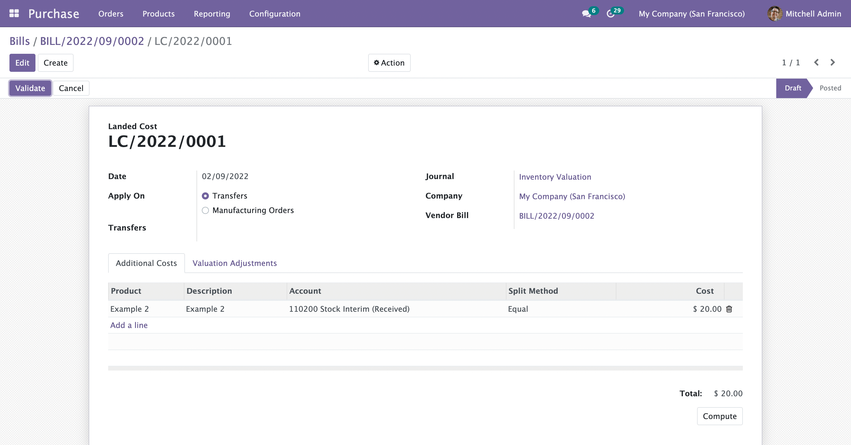Select Manufacturing Orders radio option
The height and width of the screenshot is (445, 851).
pyautogui.click(x=205, y=210)
